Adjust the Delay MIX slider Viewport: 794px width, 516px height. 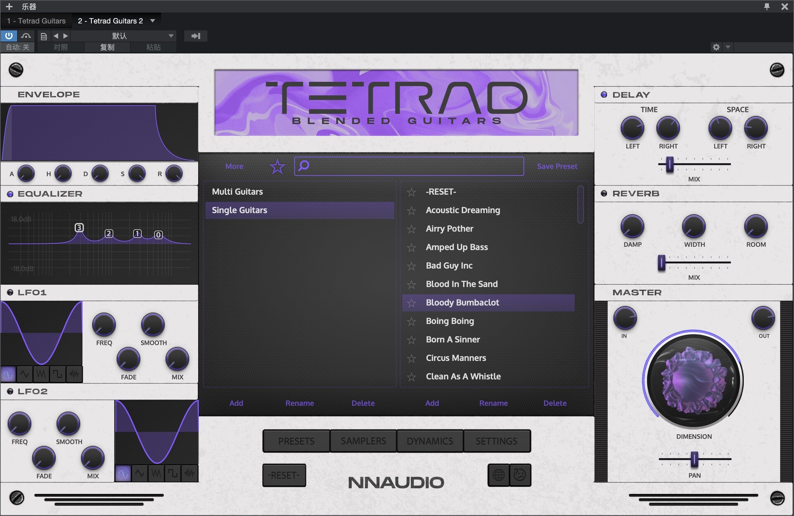670,164
